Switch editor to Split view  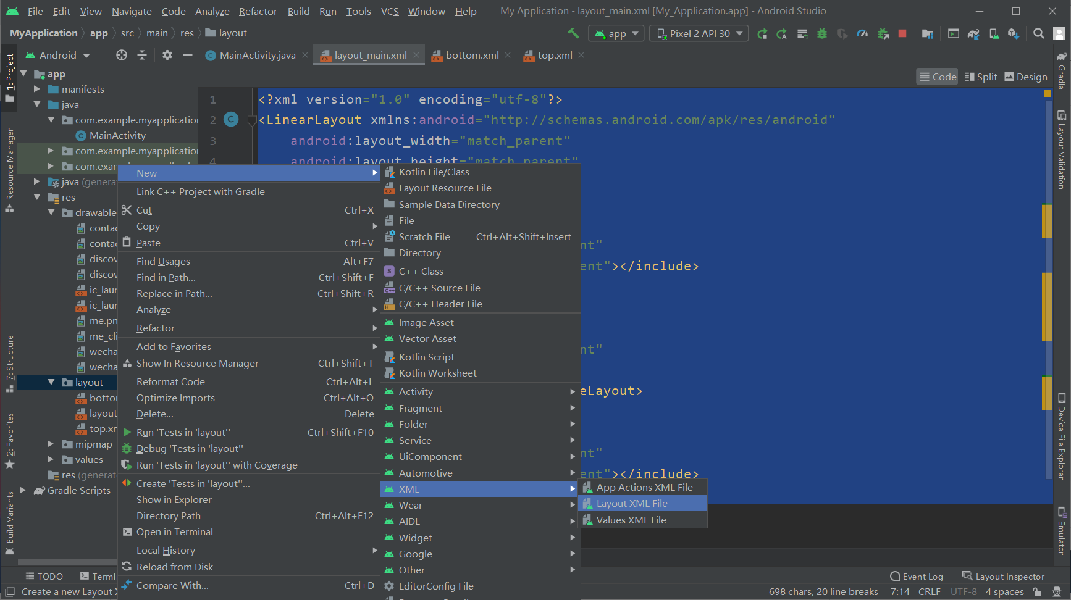981,77
